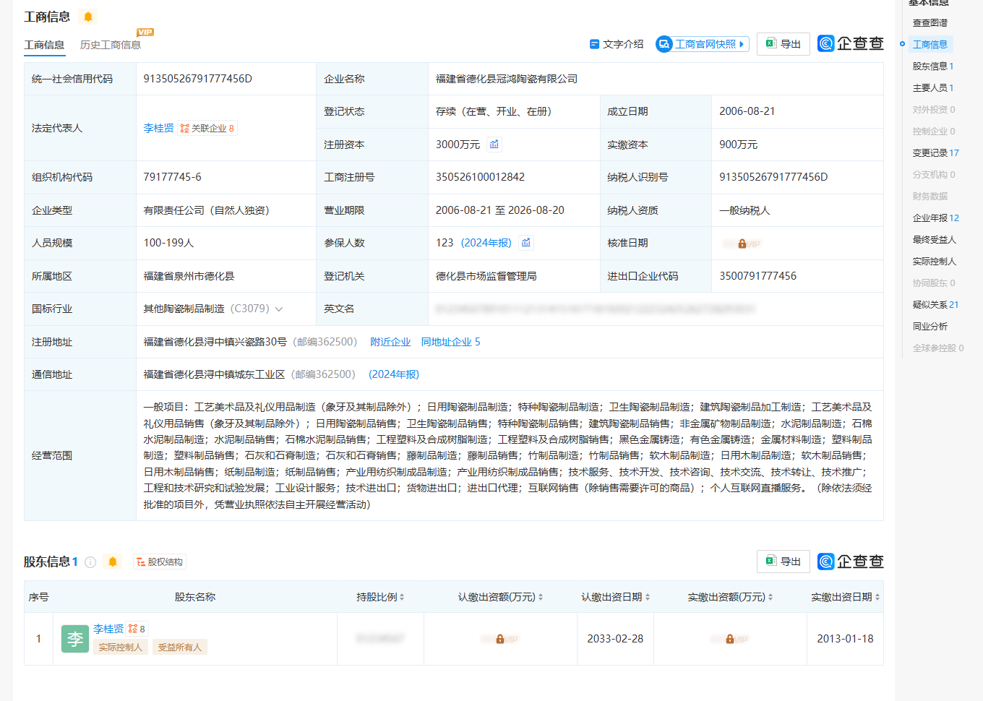Expand the 其他陶瓷制品制造 industry chevron
This screenshot has width=983, height=701.
point(279,309)
